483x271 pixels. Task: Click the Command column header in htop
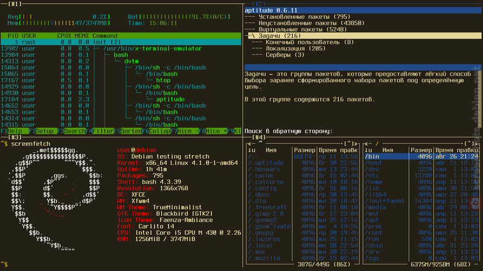pos(105,36)
